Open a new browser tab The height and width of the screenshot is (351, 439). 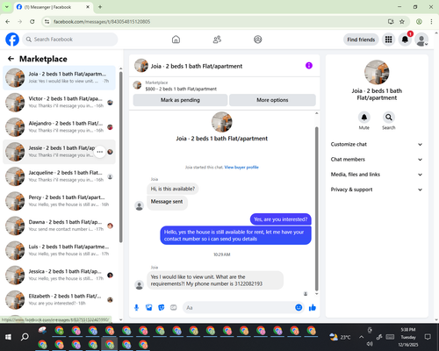tap(100, 7)
